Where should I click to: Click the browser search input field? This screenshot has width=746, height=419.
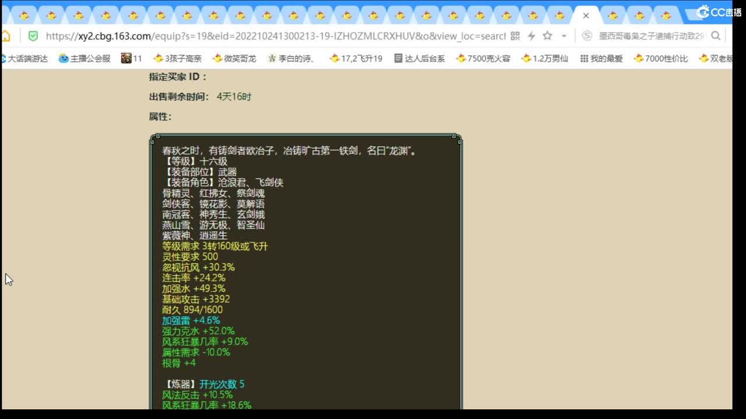(652, 36)
